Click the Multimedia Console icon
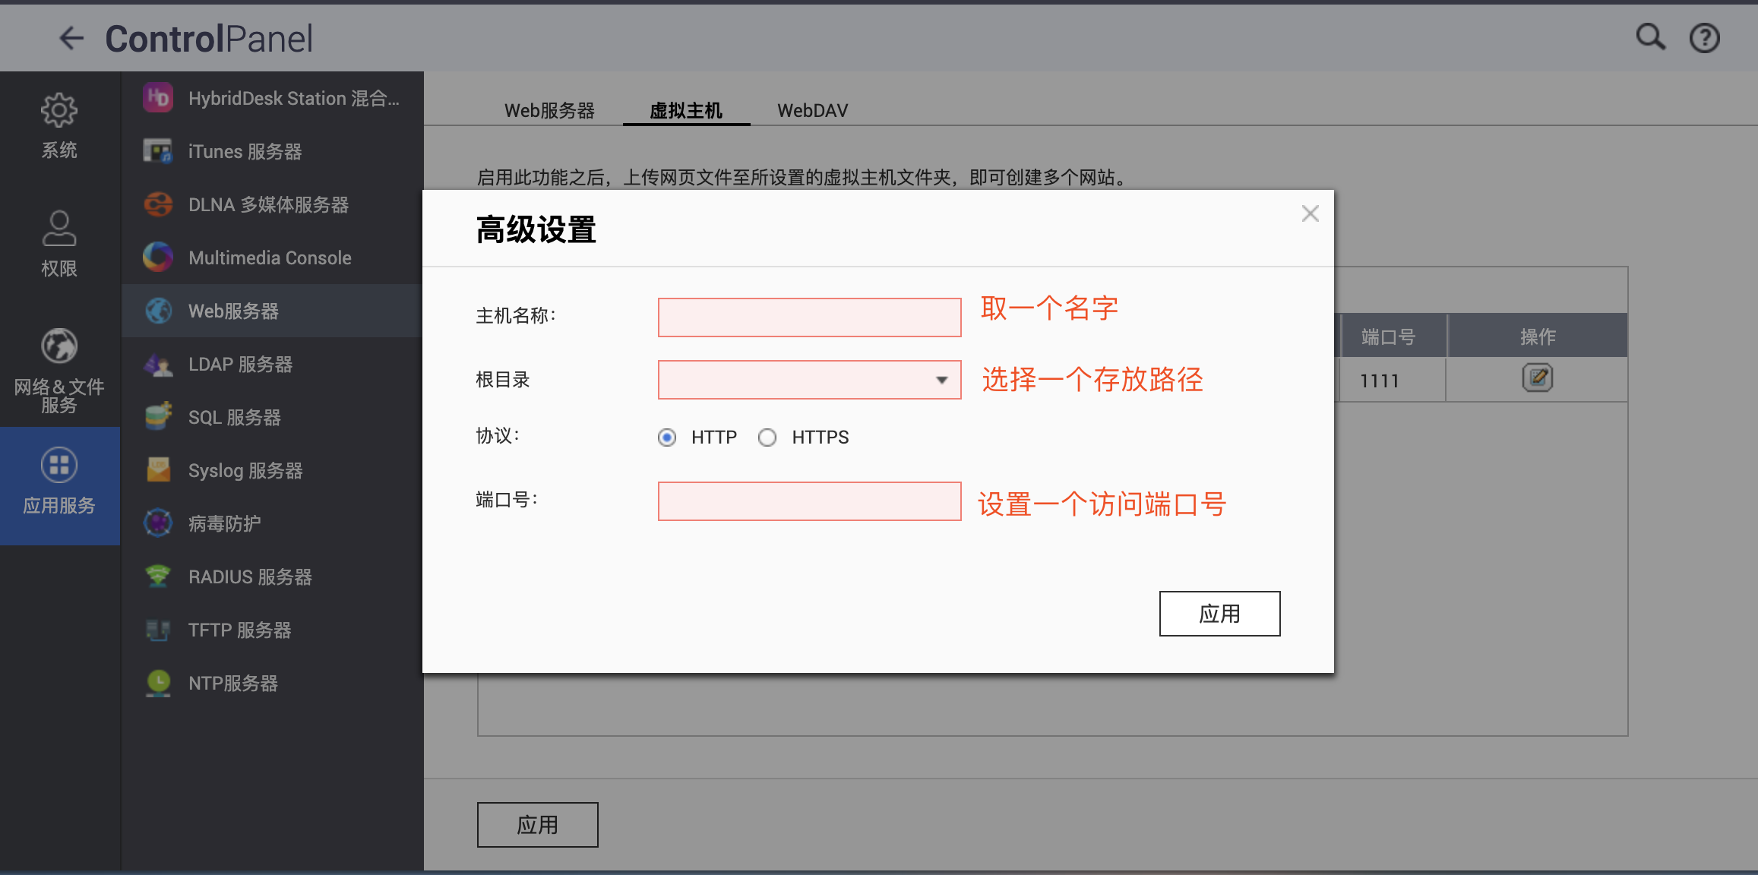 [x=158, y=257]
